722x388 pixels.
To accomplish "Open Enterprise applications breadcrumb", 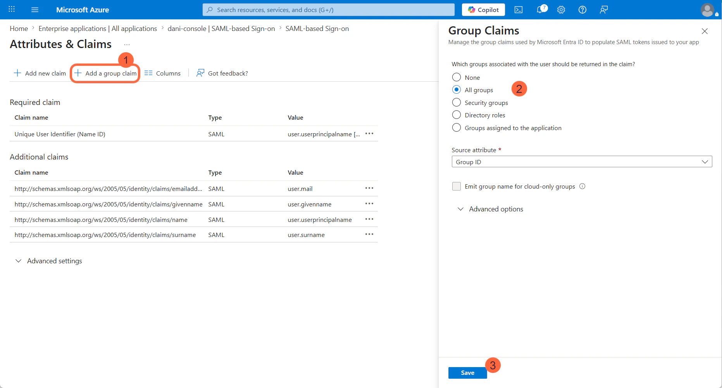I will click(x=98, y=29).
